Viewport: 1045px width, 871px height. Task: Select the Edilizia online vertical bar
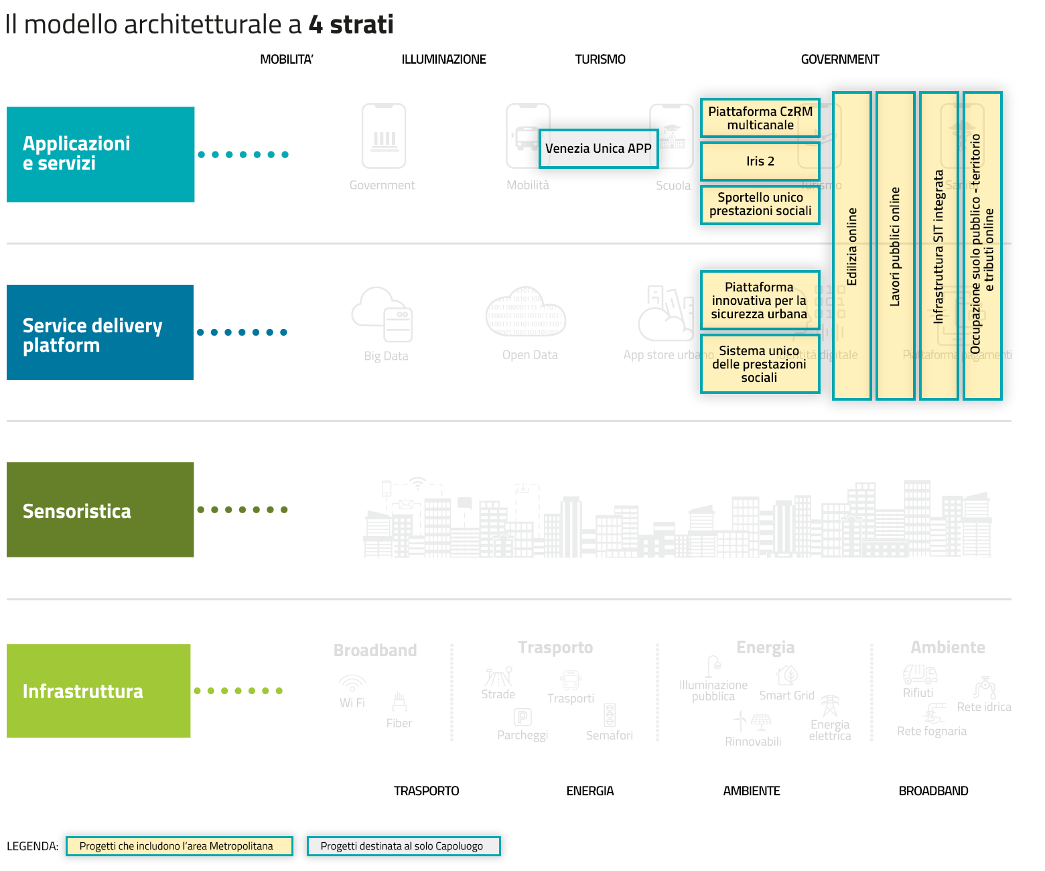pos(852,246)
